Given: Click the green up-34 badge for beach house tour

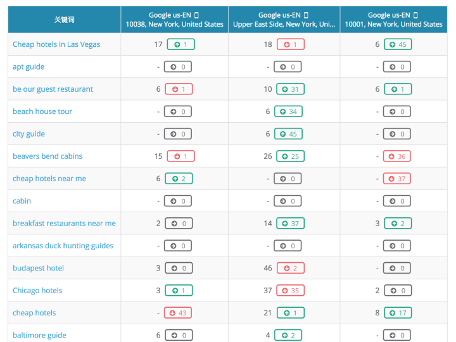Looking at the screenshot, I should 288,111.
